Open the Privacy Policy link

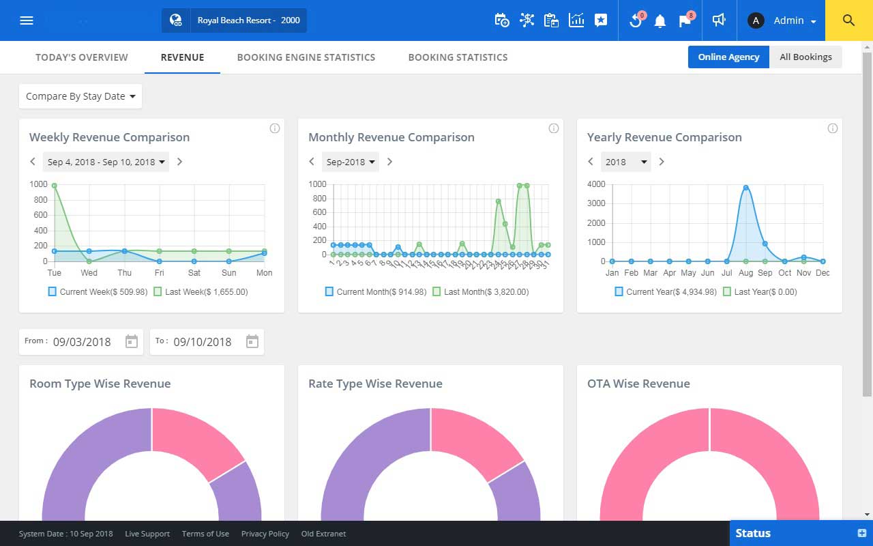[265, 534]
